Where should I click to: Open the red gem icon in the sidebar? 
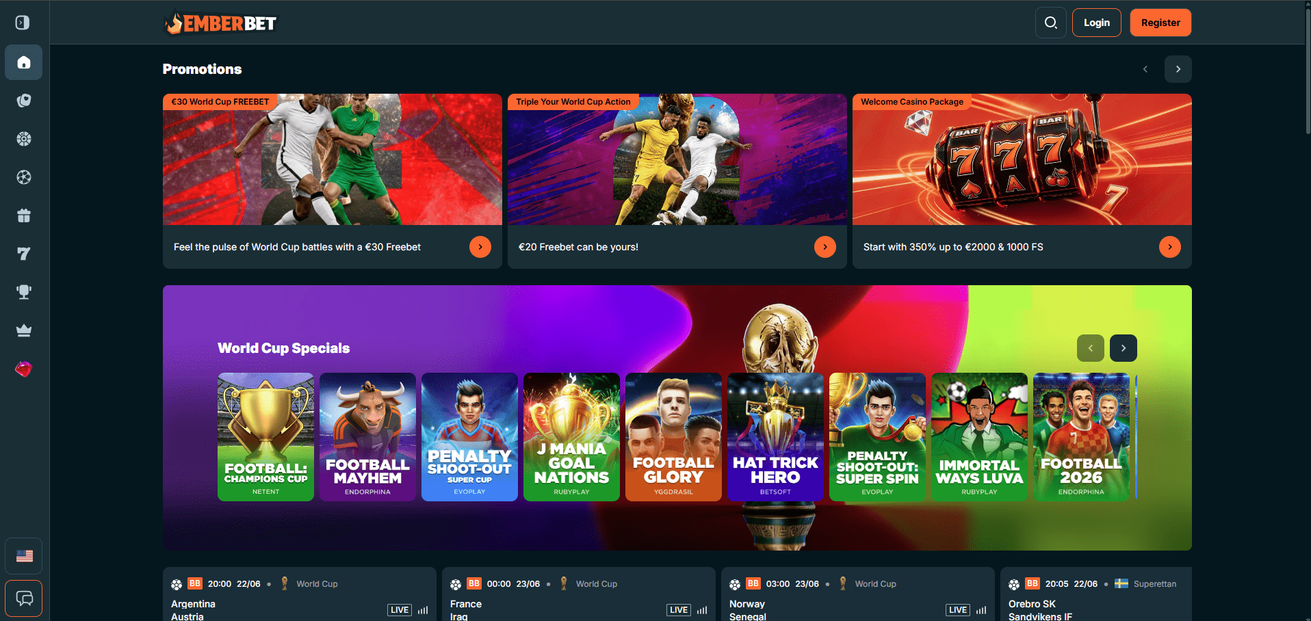point(24,369)
